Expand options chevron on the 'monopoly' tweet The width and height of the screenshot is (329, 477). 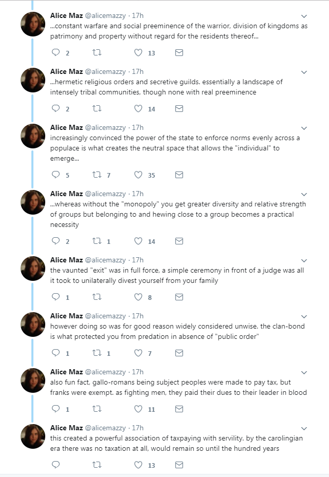(x=304, y=195)
